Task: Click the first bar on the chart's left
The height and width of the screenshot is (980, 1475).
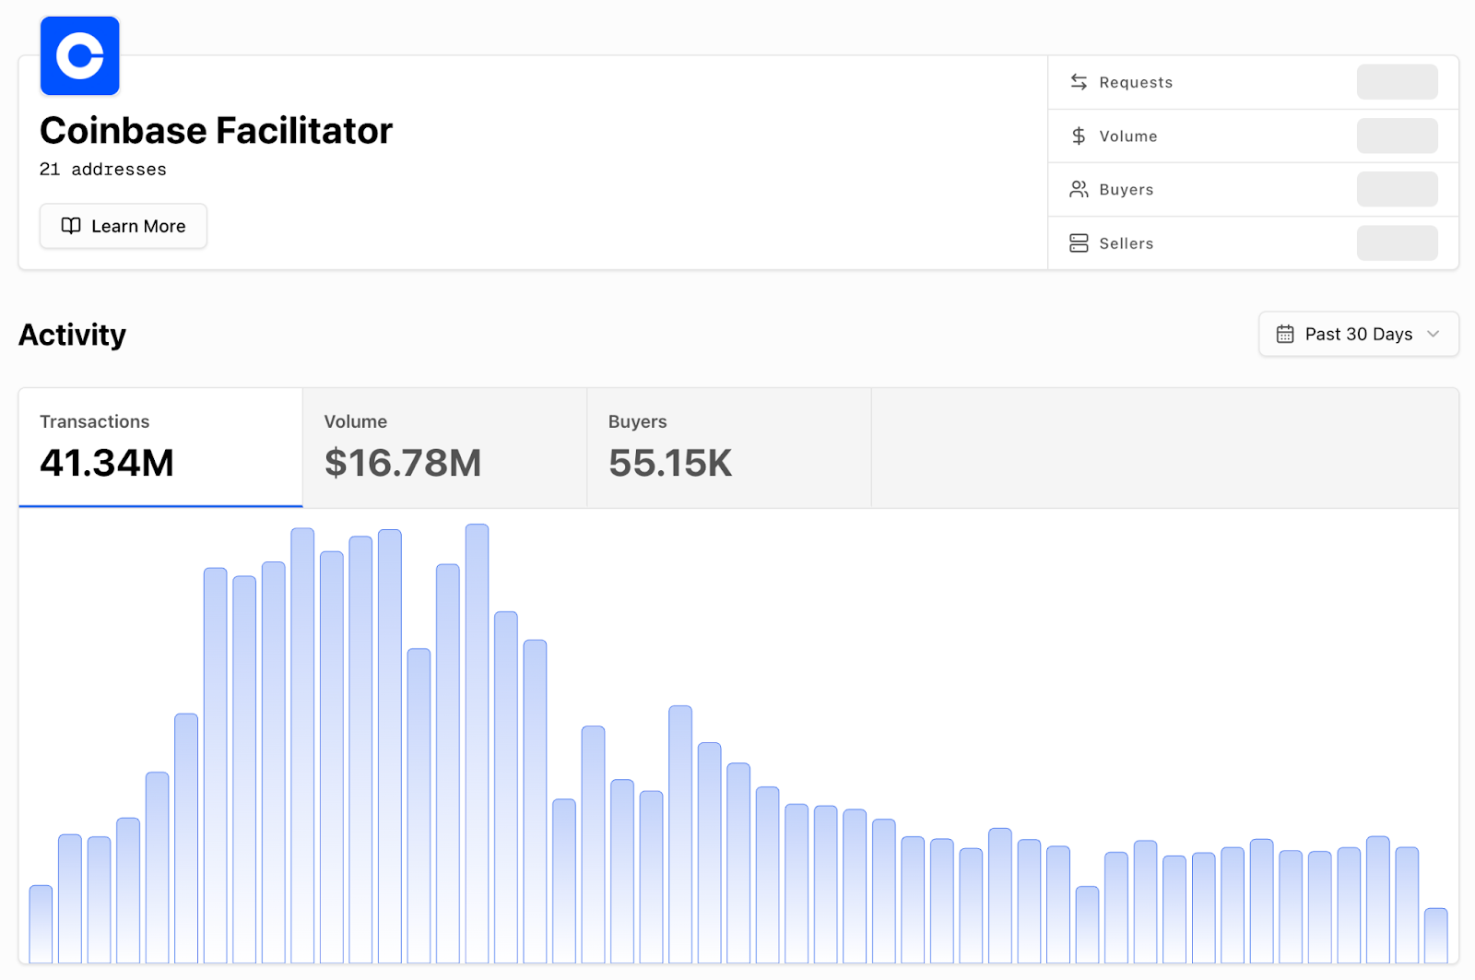Action: coord(41,924)
